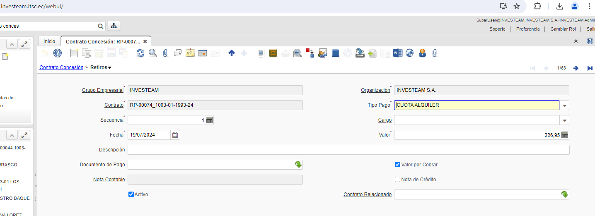Click the Word document export icon
The width and height of the screenshot is (595, 216).
point(397,53)
